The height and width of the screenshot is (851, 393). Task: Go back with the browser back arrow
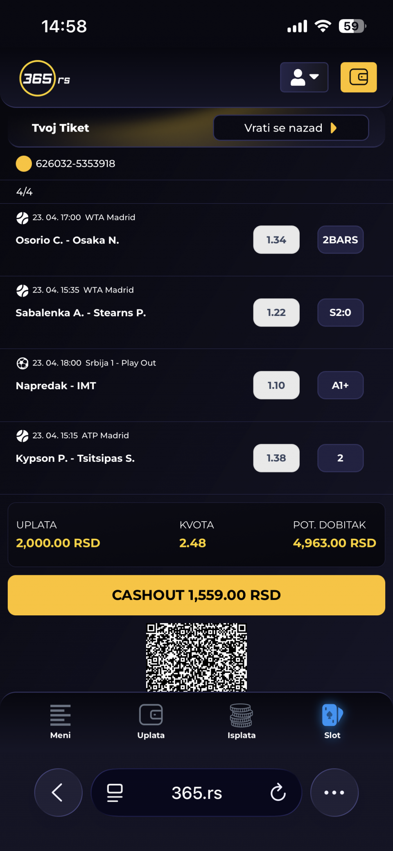58,792
